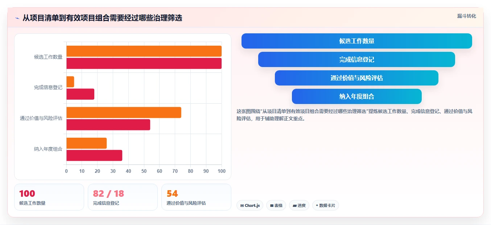The width and height of the screenshot is (491, 225).
Task: Click the x-axis tick label 50
Action: tap(144, 171)
